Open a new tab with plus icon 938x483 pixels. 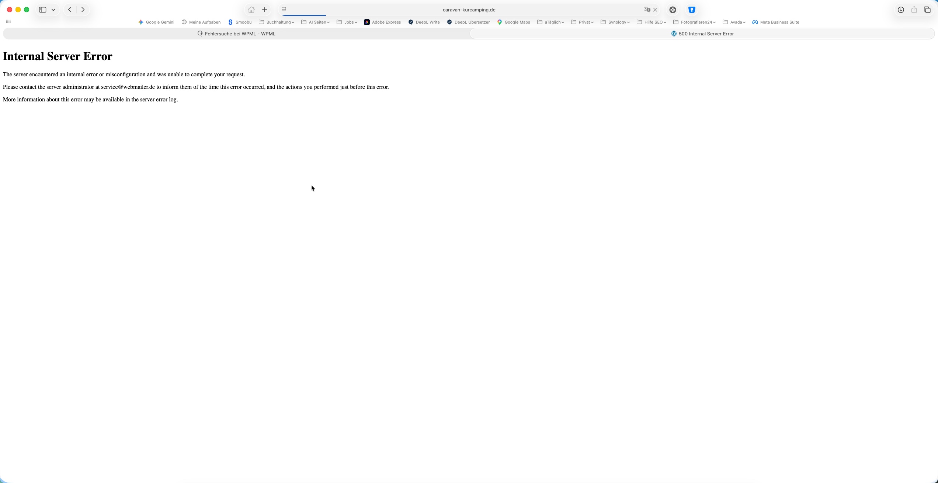pos(265,10)
